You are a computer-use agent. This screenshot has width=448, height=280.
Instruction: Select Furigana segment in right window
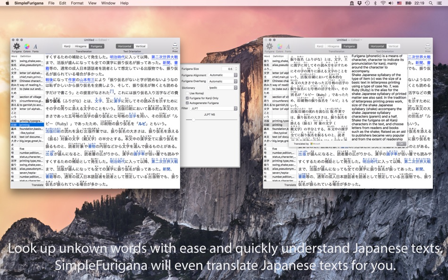[x=349, y=46]
